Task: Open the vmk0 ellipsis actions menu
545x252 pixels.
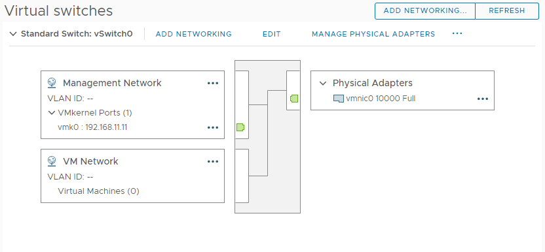Action: coord(213,127)
